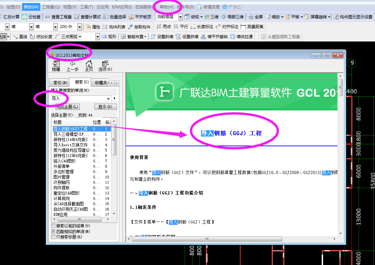This screenshot has height=265, width=375.
Task: Click the help content horizontal scrollbar
Action: coord(232,239)
